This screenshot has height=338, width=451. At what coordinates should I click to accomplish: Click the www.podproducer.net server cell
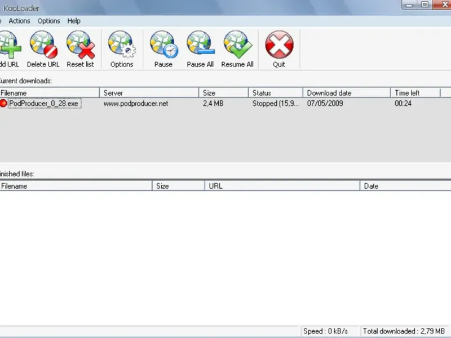click(x=136, y=104)
